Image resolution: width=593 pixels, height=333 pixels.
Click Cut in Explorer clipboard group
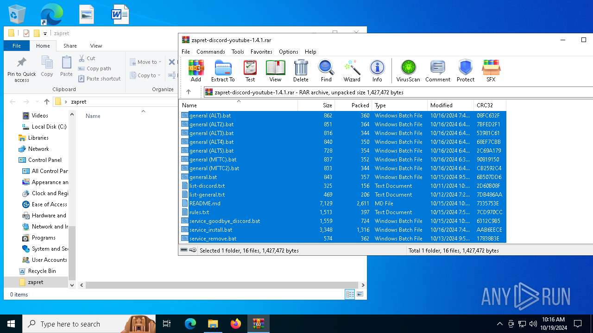click(x=87, y=58)
